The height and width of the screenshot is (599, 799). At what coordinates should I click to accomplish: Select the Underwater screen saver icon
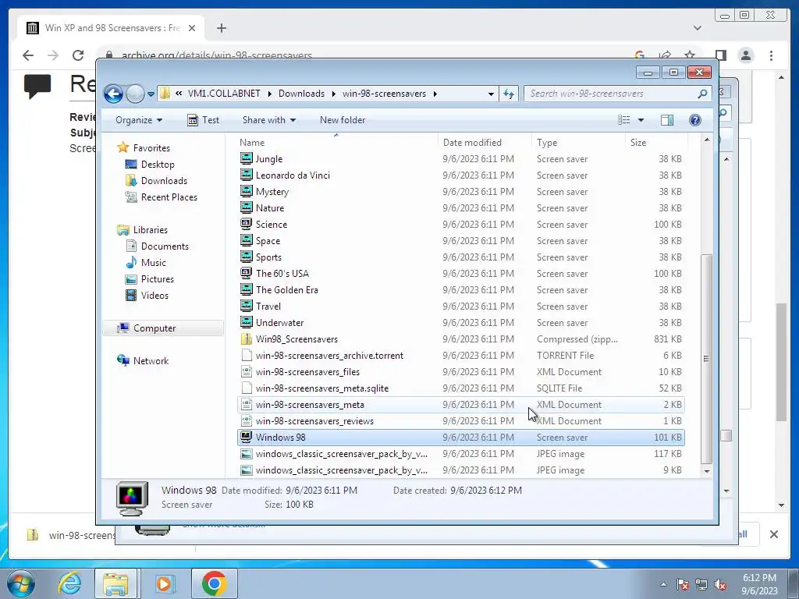pos(246,322)
